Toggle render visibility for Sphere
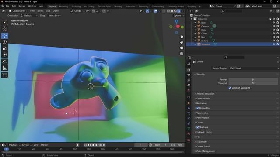280x157 pixels. (x=277, y=41)
